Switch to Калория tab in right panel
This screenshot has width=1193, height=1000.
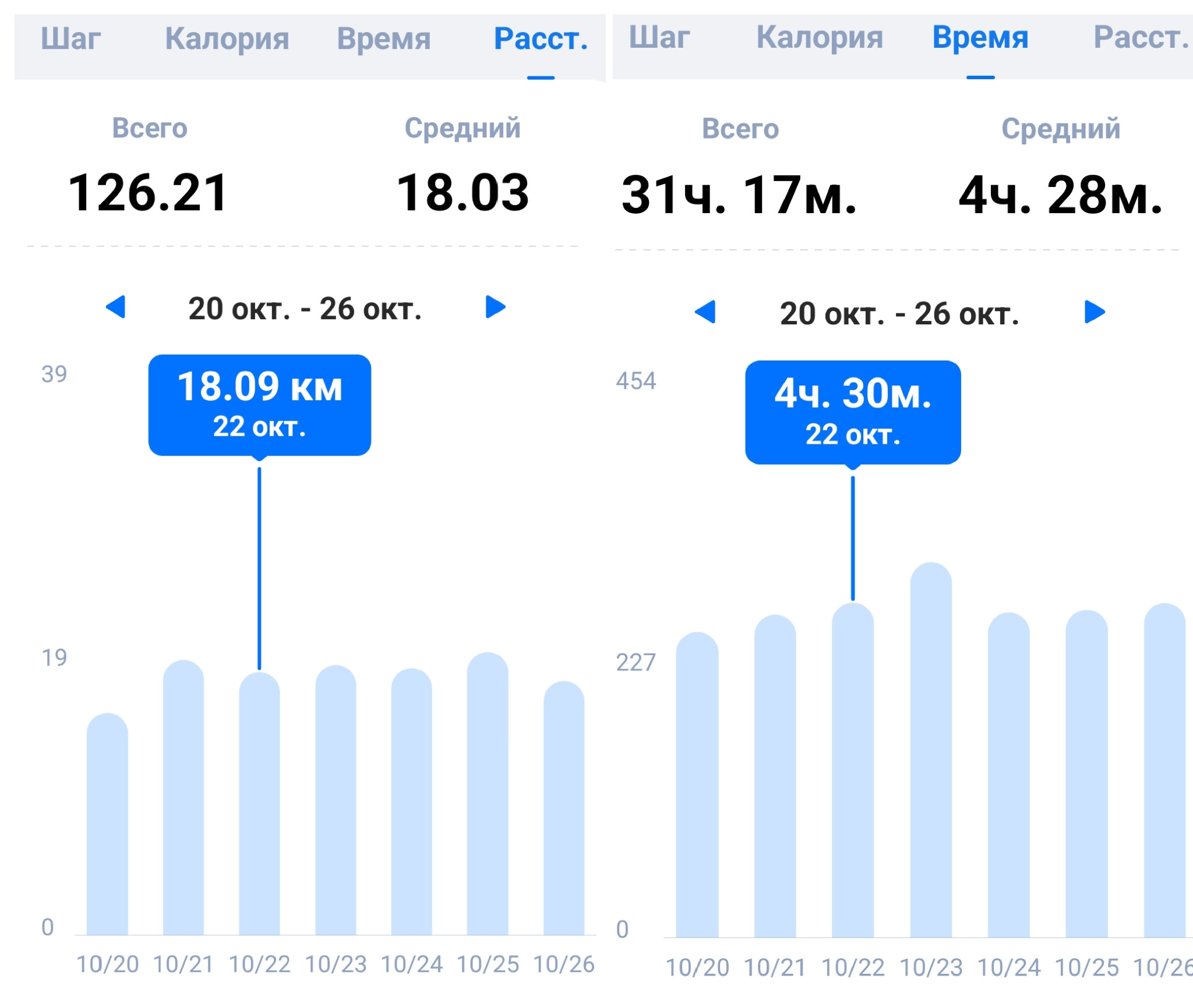[x=820, y=37]
